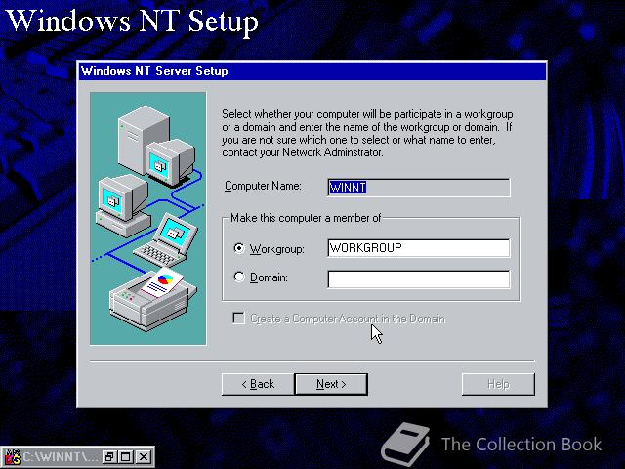
Task: Click the empty Domain name field
Action: pyautogui.click(x=419, y=279)
